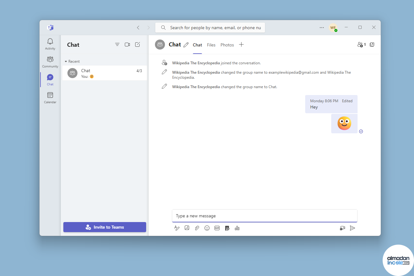Switch to the Photos tab
The image size is (414, 276).
pyautogui.click(x=227, y=45)
